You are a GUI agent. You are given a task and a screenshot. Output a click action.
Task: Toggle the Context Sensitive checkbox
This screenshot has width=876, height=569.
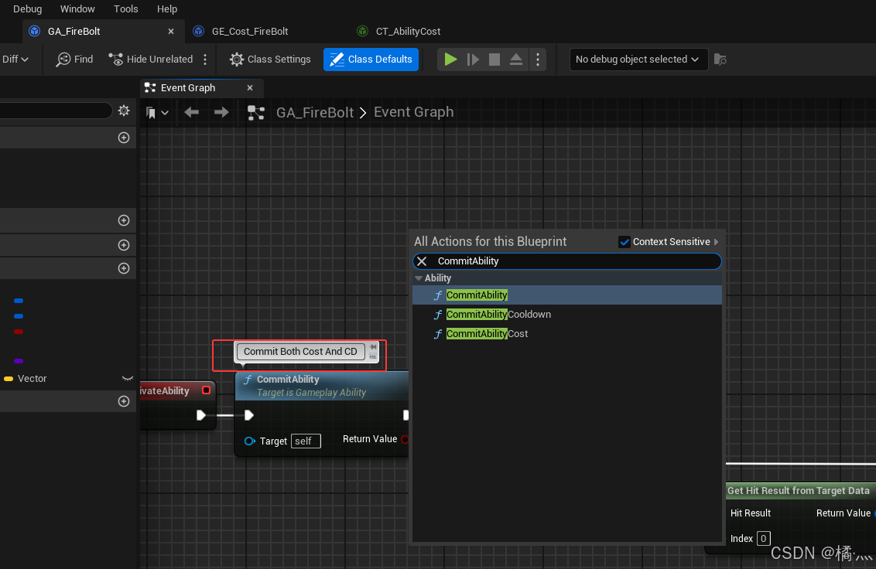click(x=624, y=242)
